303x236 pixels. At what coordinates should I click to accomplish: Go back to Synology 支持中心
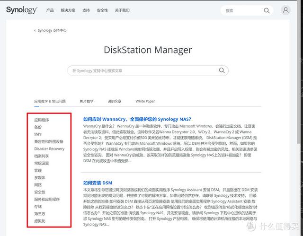pos(52,30)
